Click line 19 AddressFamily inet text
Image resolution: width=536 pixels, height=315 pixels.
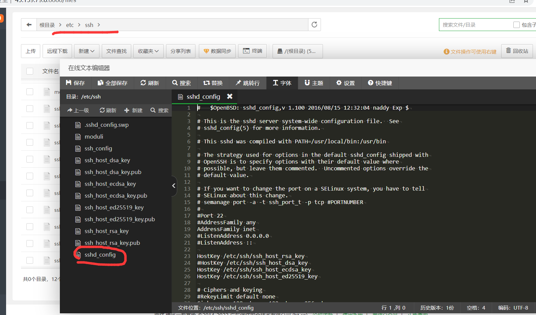click(226, 229)
